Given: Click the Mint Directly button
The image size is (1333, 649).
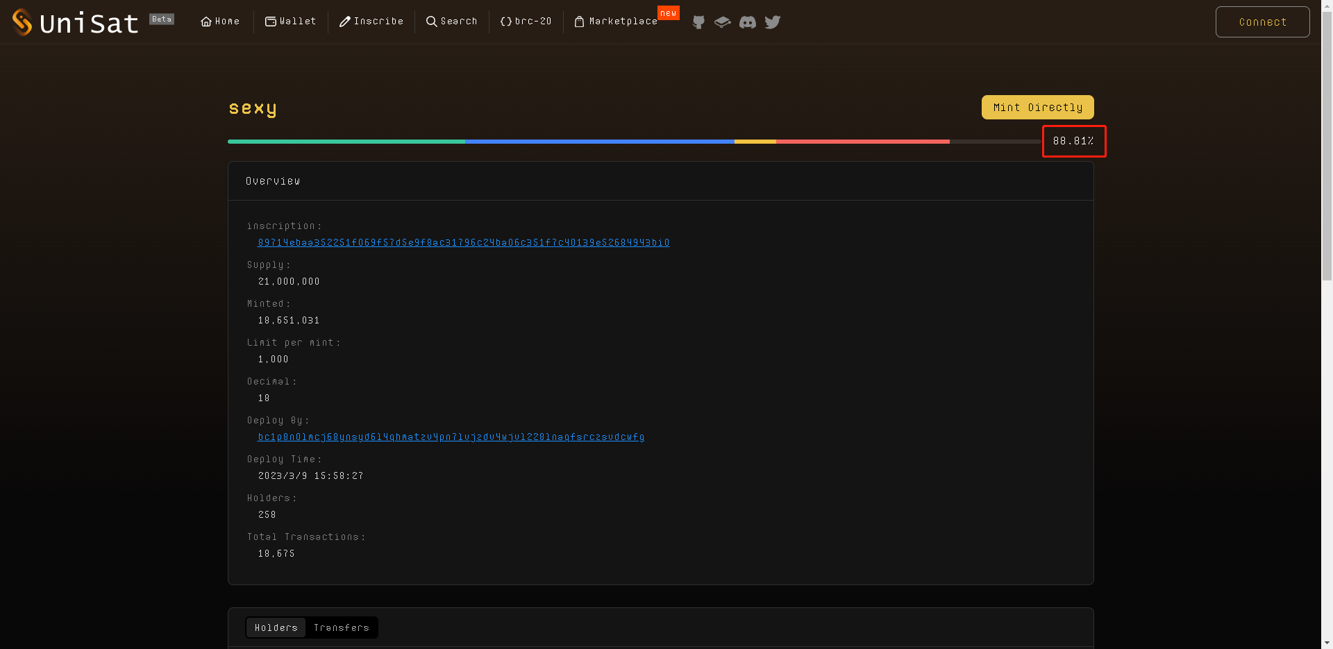Looking at the screenshot, I should tap(1037, 108).
